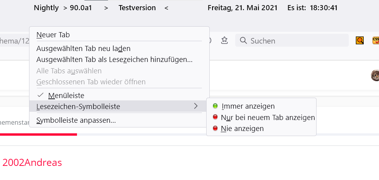The width and height of the screenshot is (379, 180).
Task: Choose Ausgewählten Tab neu laden
Action: (x=83, y=49)
